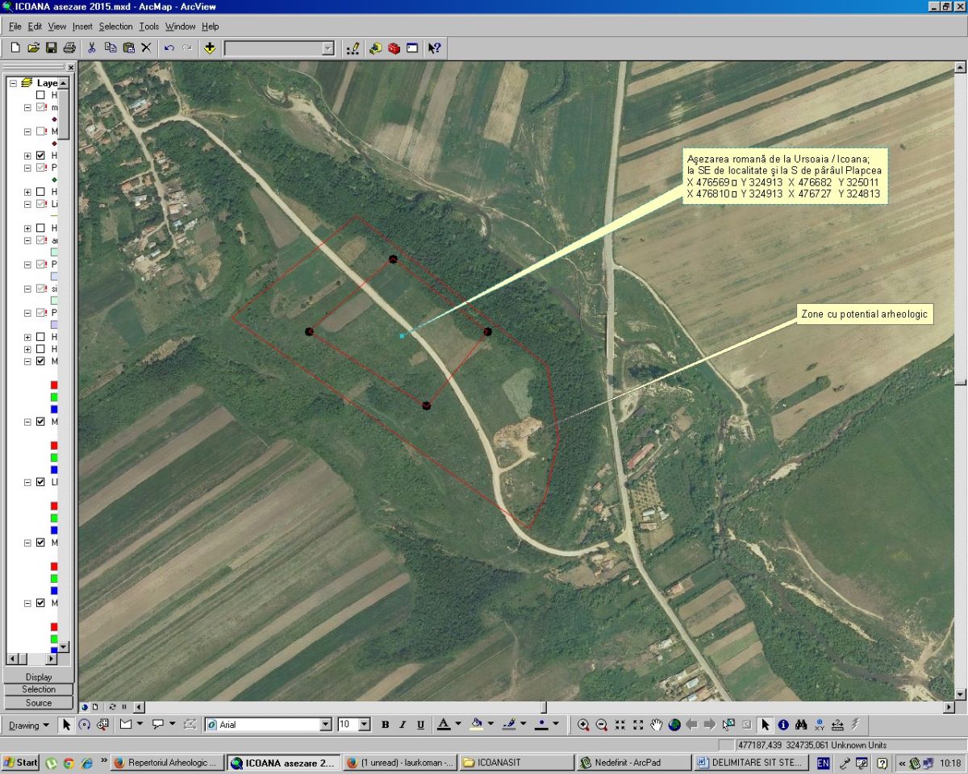Open the Arial font name dropdown
This screenshot has height=774, width=968.
[x=326, y=725]
